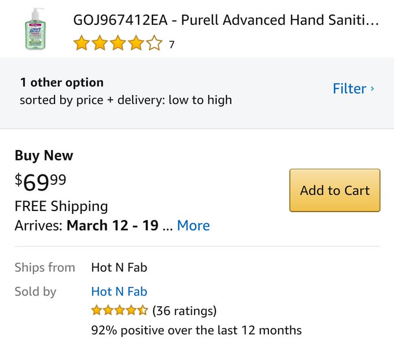Click the arrival date March 12 - 19
394x353 pixels.
pyautogui.click(x=112, y=225)
